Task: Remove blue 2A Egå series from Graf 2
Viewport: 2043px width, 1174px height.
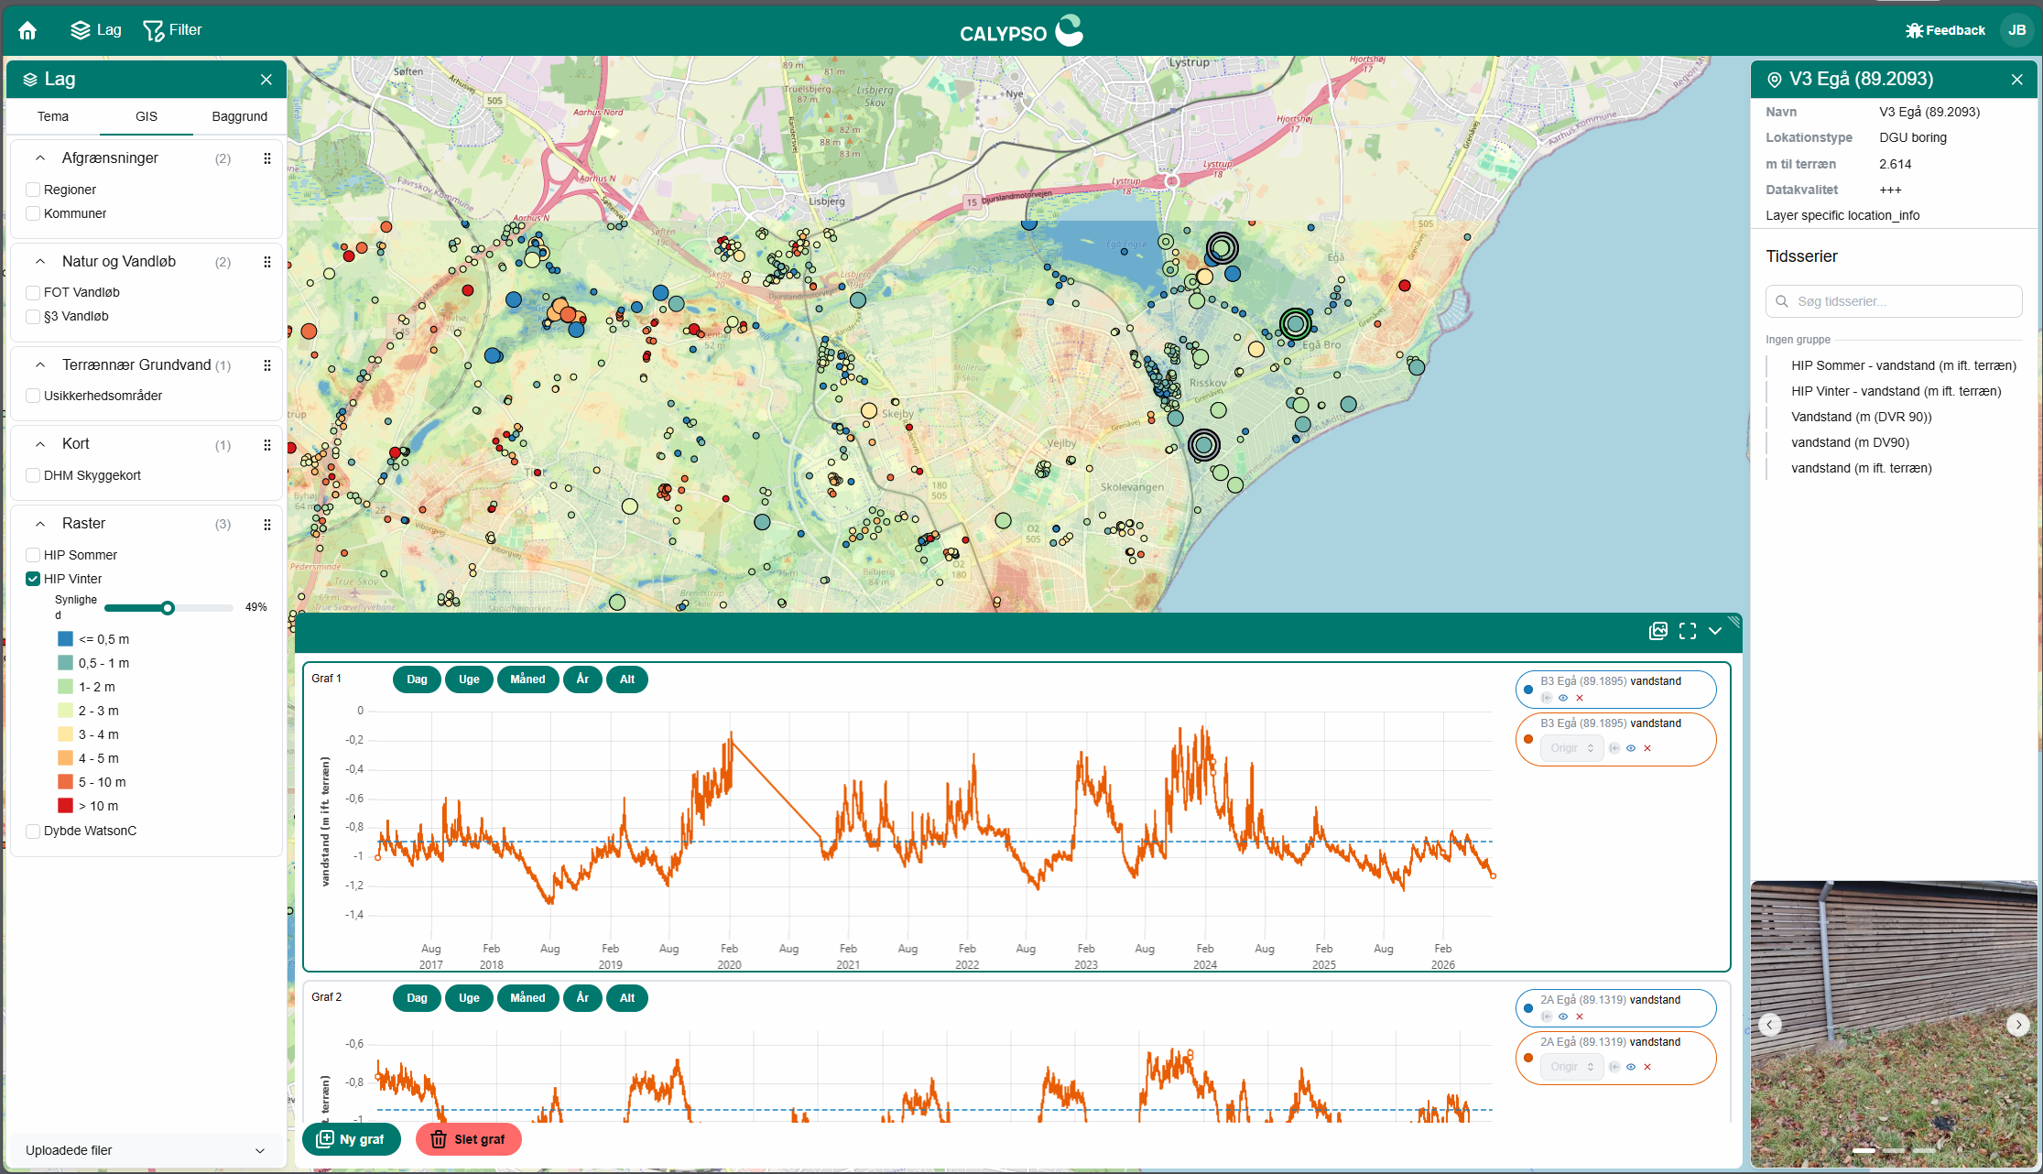Action: (1580, 1016)
